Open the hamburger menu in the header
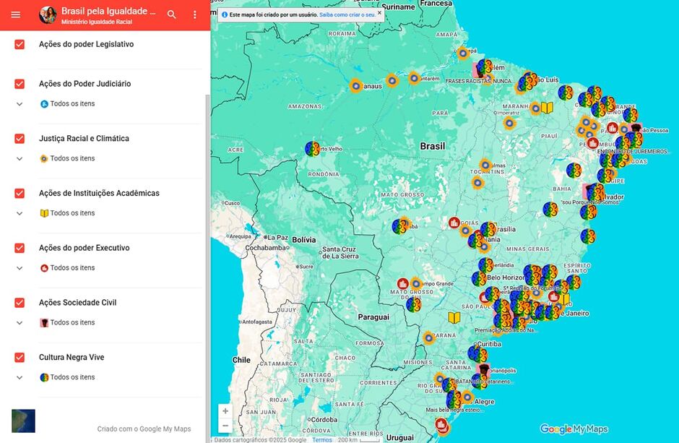Viewport: 679px width, 443px height. pyautogui.click(x=16, y=14)
